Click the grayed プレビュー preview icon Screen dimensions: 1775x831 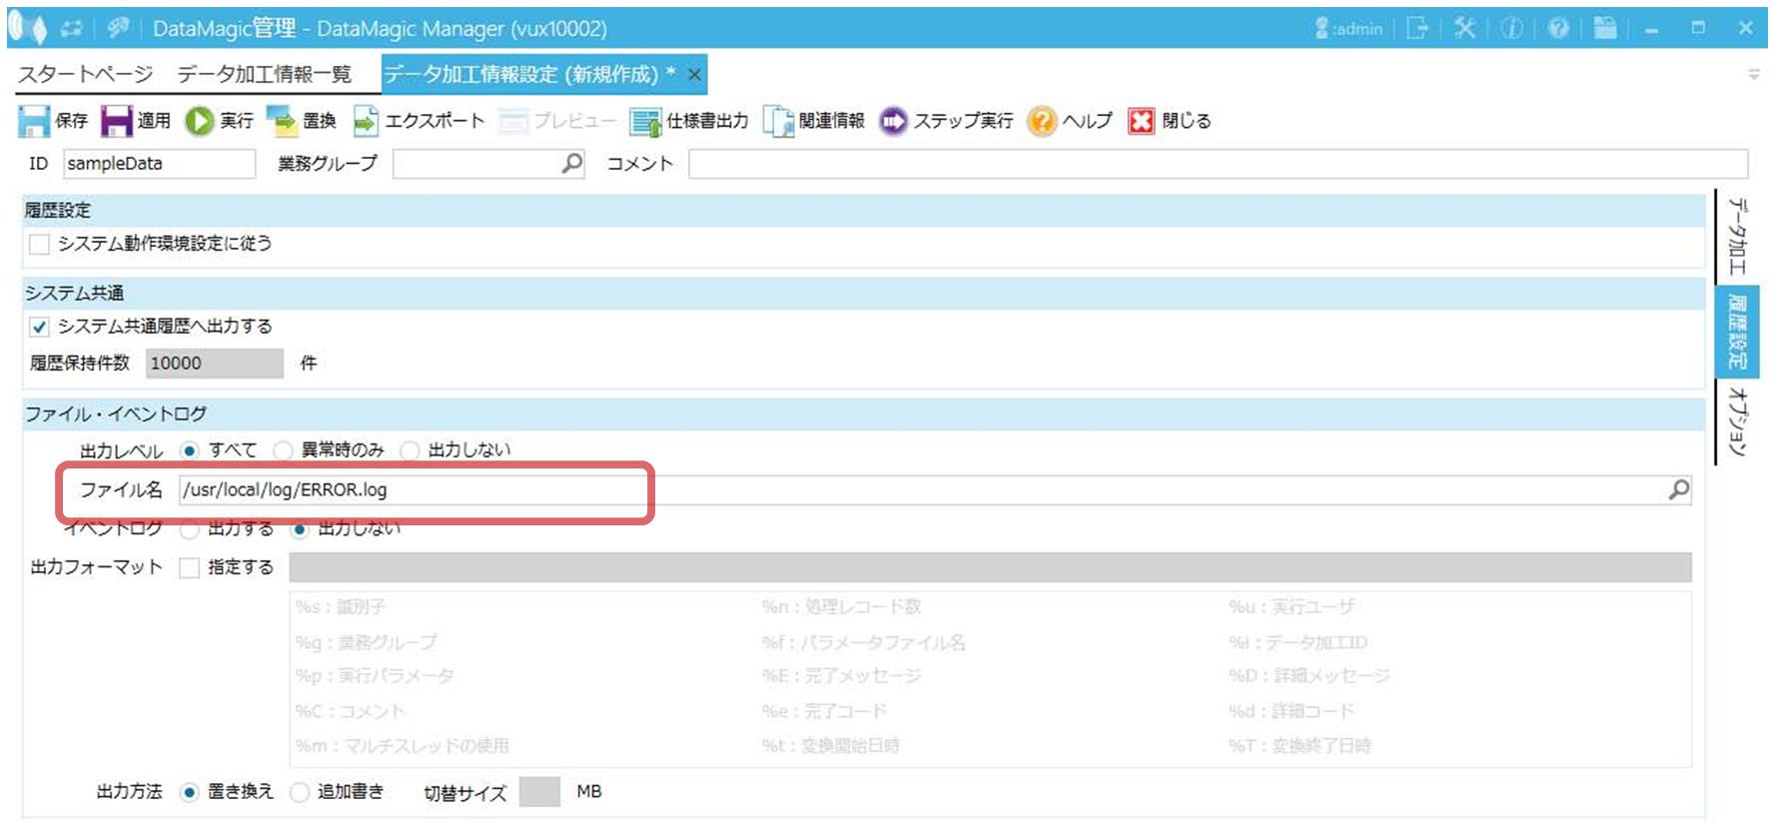(x=513, y=121)
